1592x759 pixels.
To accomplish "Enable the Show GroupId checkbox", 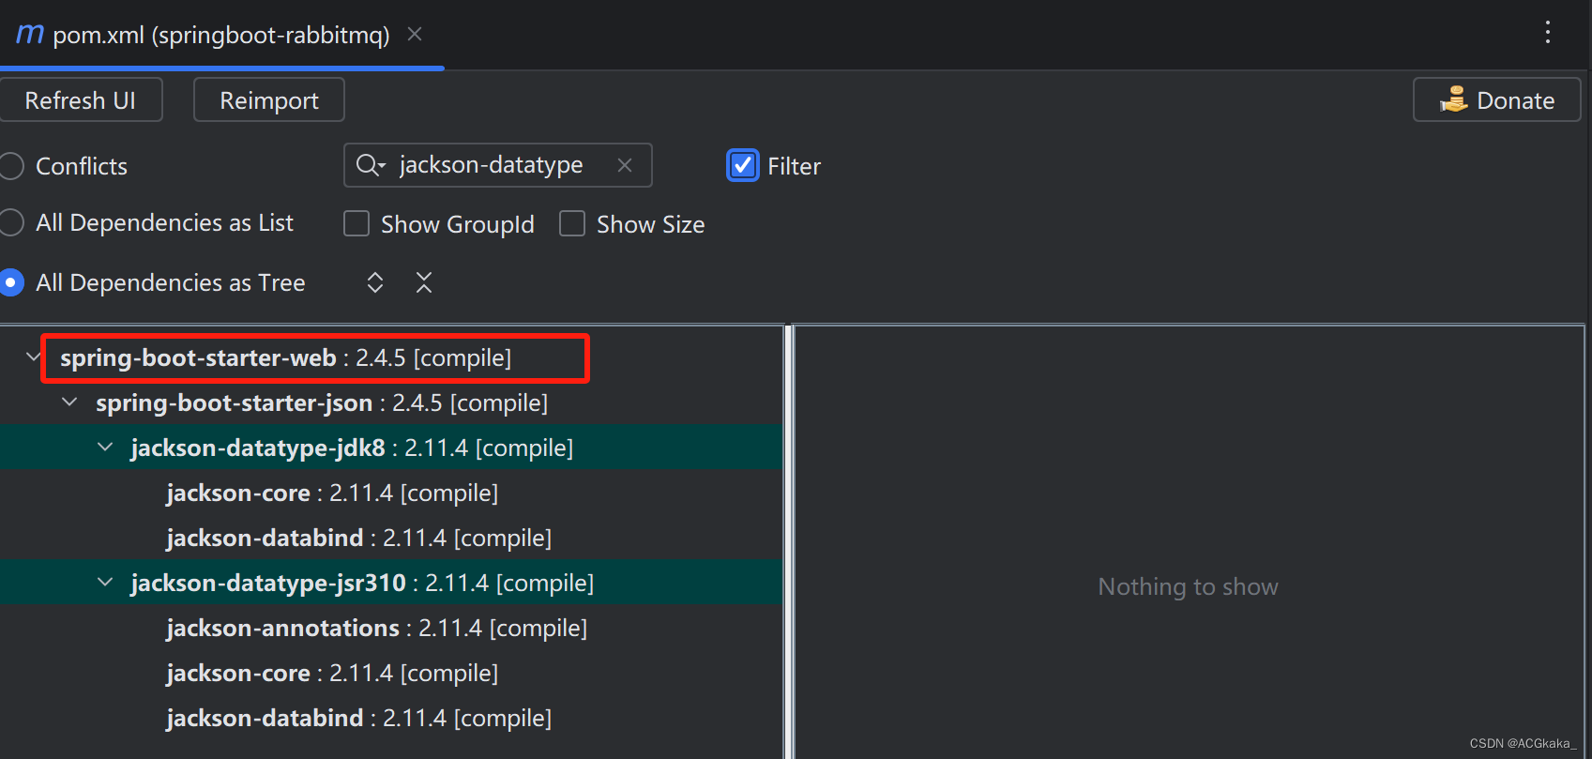I will [x=356, y=223].
